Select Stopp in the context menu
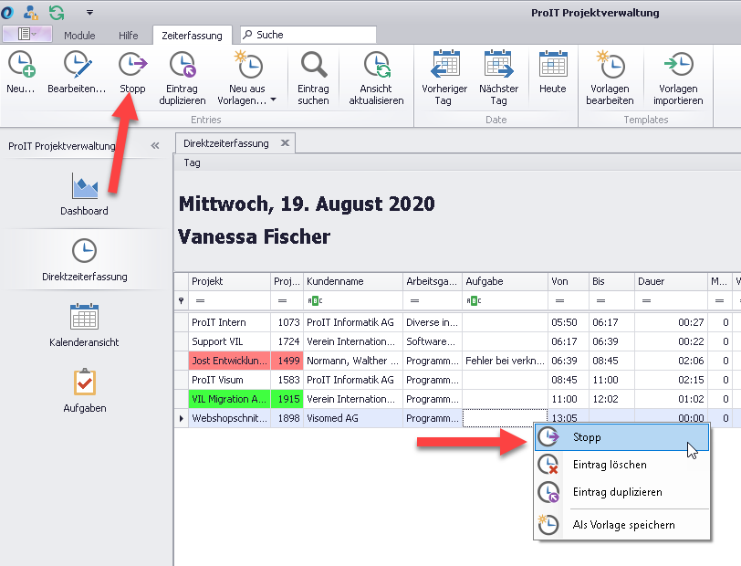This screenshot has width=741, height=566. [587, 437]
